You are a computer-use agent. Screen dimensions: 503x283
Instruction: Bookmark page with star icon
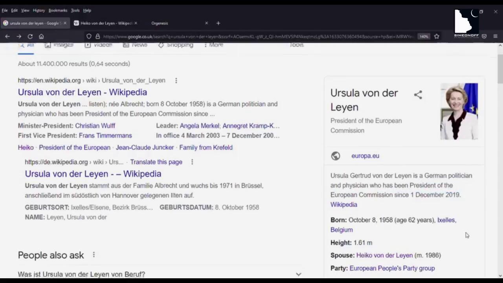coord(437,37)
